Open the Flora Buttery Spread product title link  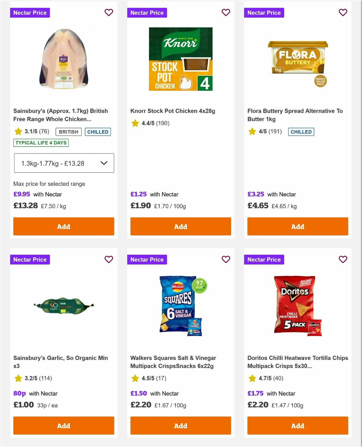click(x=295, y=115)
